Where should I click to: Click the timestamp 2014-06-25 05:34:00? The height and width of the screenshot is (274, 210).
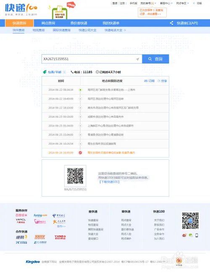61,126
